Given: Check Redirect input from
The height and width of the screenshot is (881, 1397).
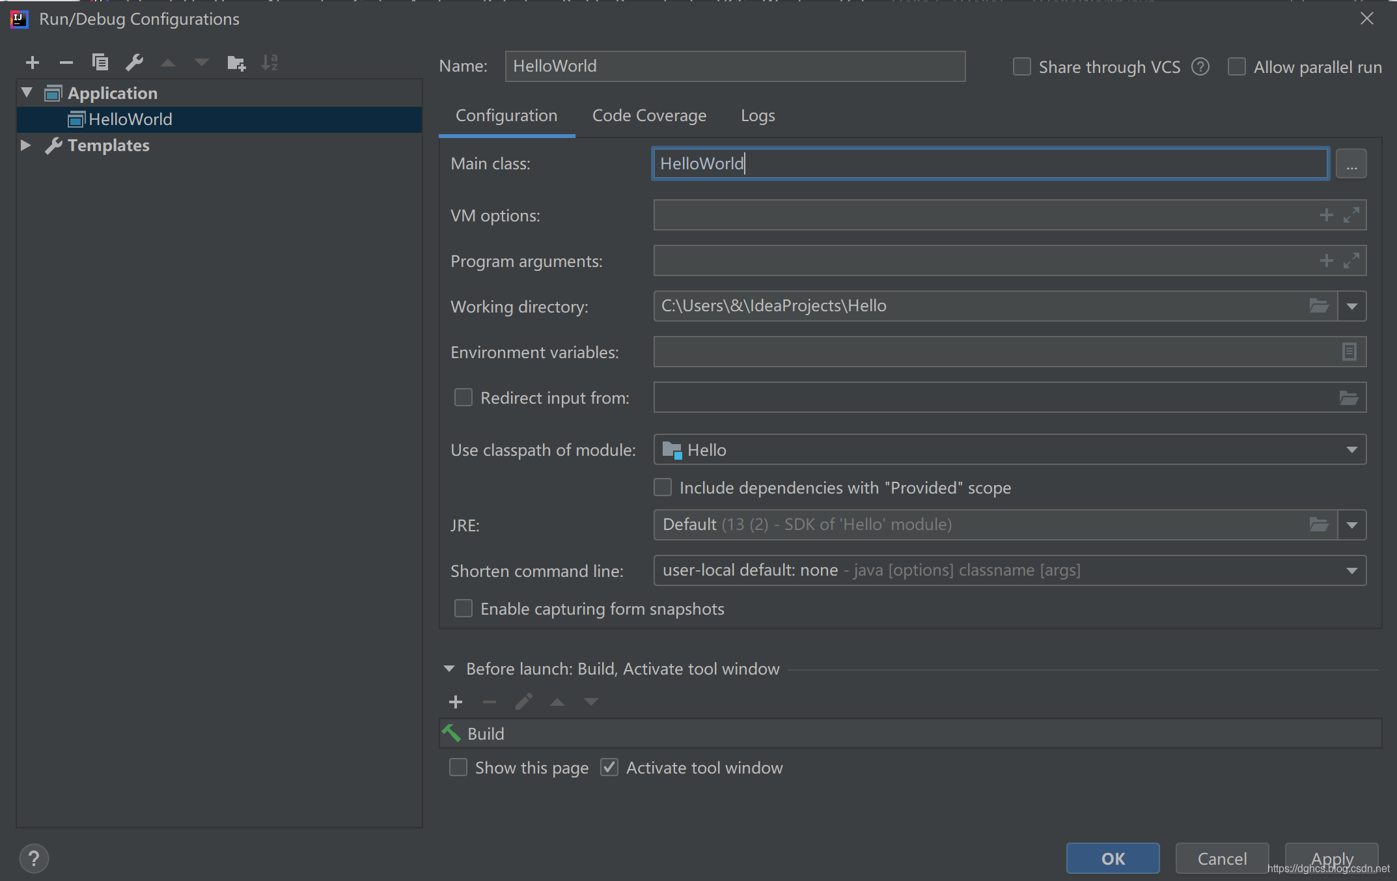Looking at the screenshot, I should (x=463, y=397).
